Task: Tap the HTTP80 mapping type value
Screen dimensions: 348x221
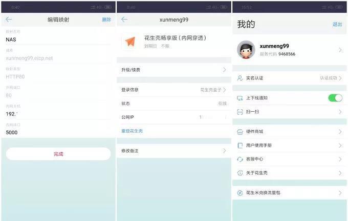Action: 15,77
